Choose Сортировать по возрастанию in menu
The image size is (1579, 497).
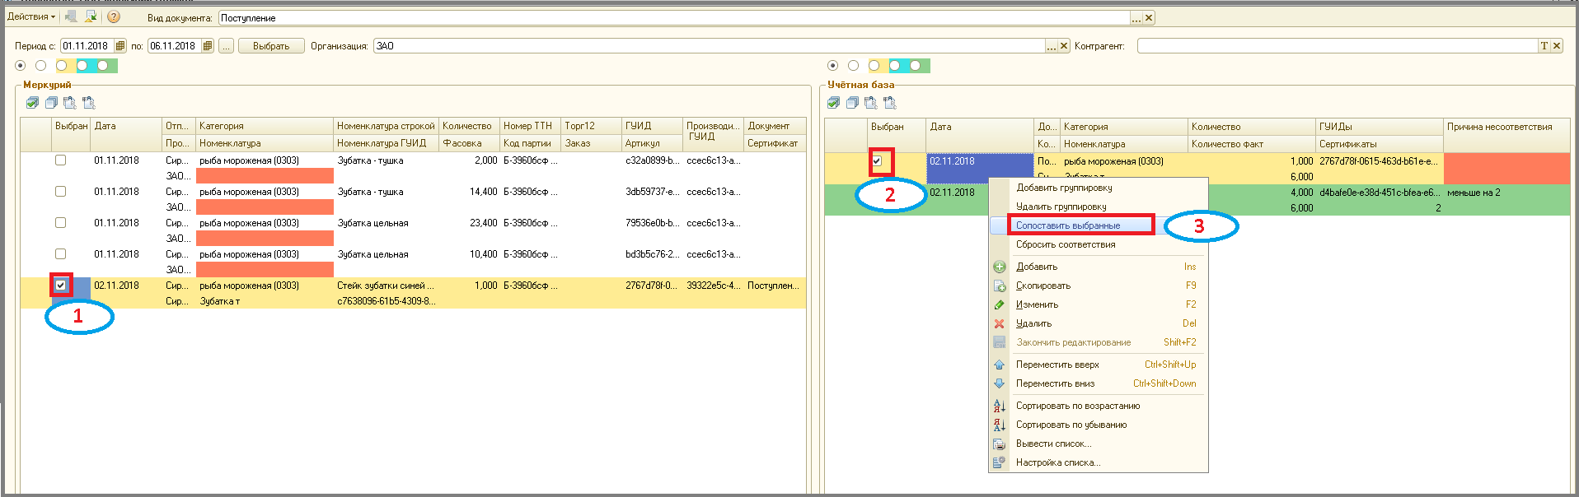(x=1098, y=406)
